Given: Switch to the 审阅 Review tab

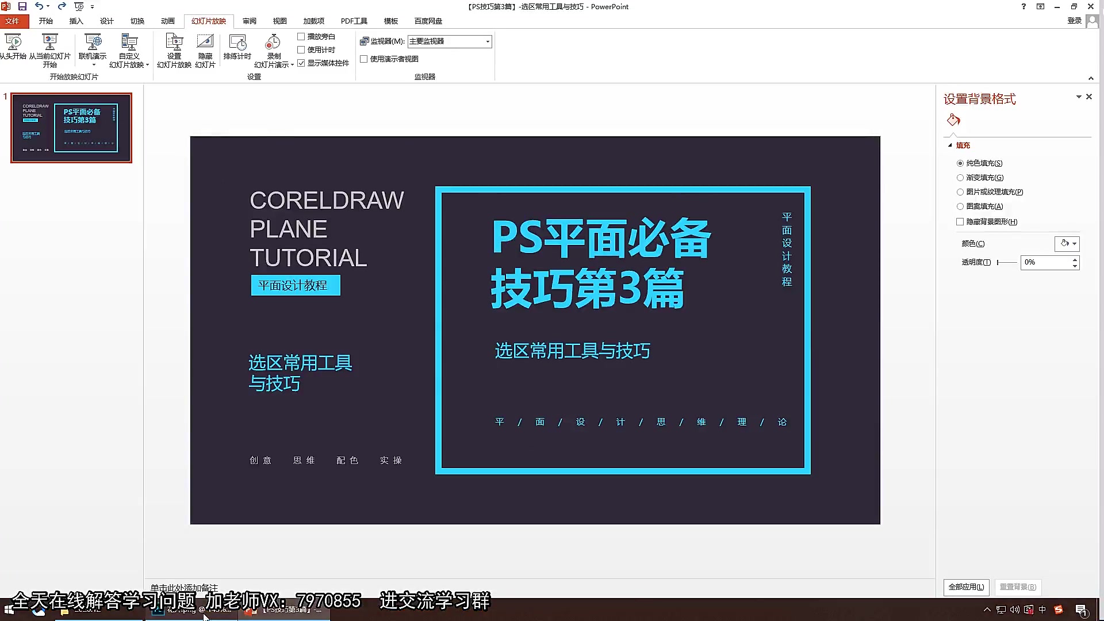Looking at the screenshot, I should point(250,21).
